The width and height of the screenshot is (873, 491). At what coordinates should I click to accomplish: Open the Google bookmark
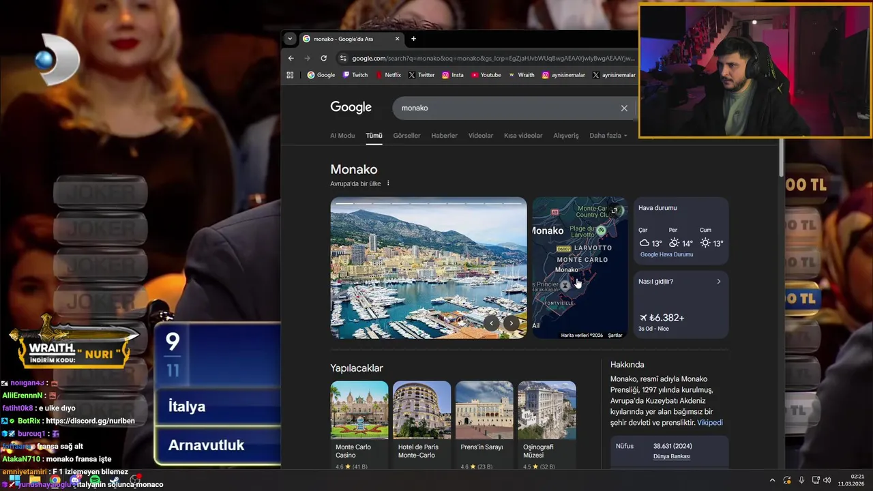click(x=321, y=75)
